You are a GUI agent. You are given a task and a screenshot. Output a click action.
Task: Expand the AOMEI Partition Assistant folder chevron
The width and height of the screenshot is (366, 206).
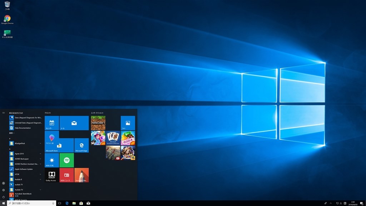pyautogui.click(x=40, y=164)
